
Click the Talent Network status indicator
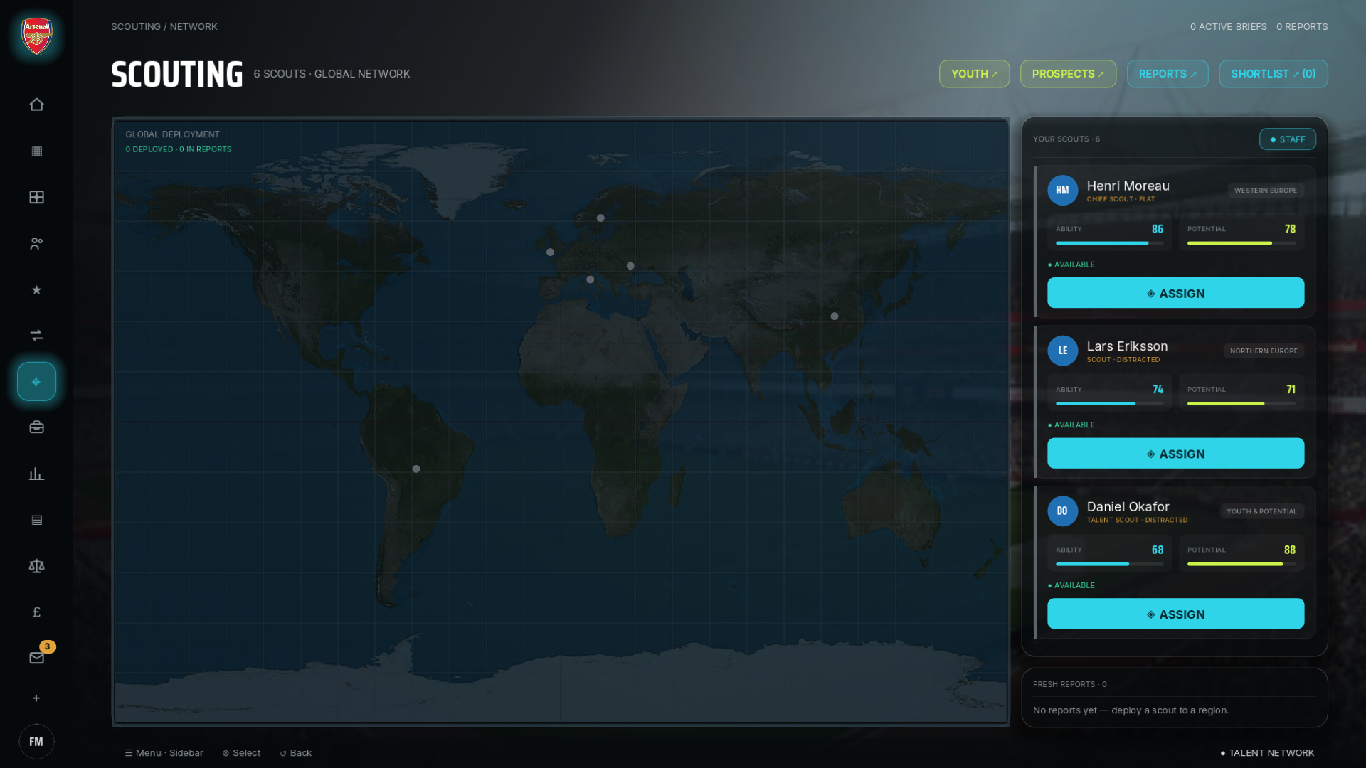pyautogui.click(x=1267, y=753)
